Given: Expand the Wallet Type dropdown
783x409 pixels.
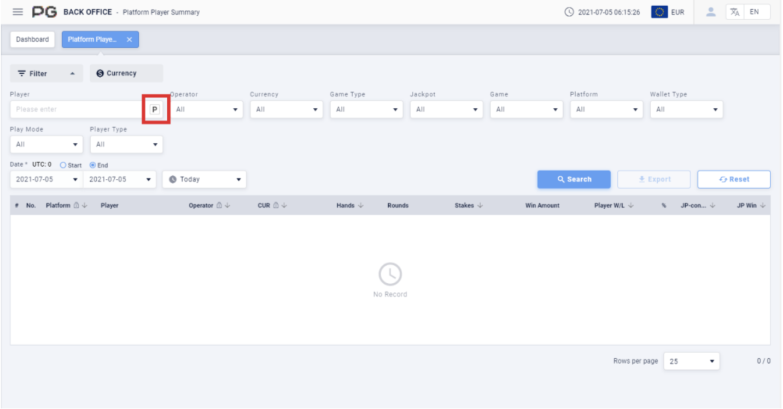Looking at the screenshot, I should click(x=686, y=109).
